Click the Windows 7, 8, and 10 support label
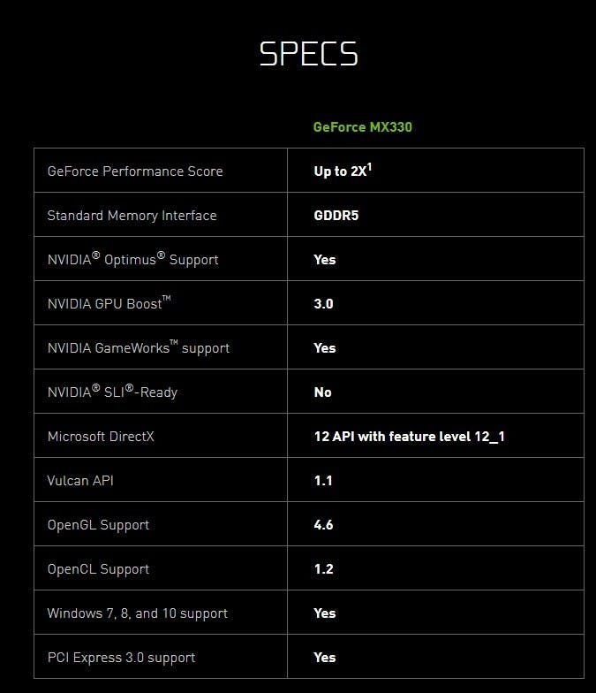The height and width of the screenshot is (693, 596). pos(137,613)
